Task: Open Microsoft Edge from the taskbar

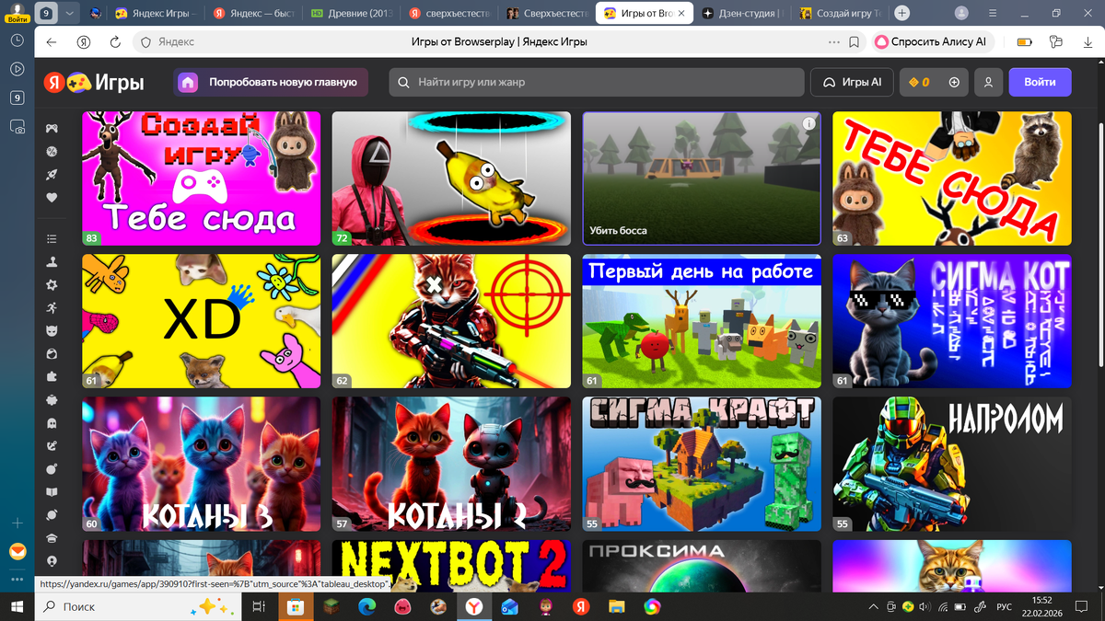Action: 366,607
